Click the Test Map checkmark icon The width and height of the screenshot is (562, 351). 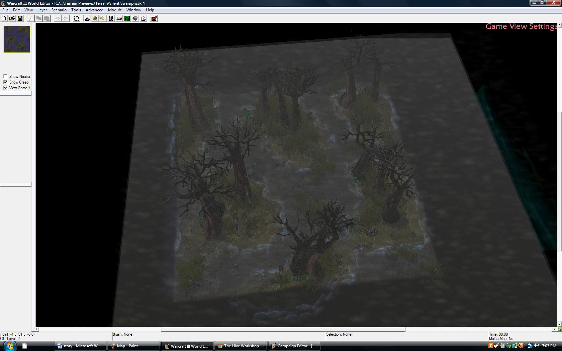click(154, 18)
